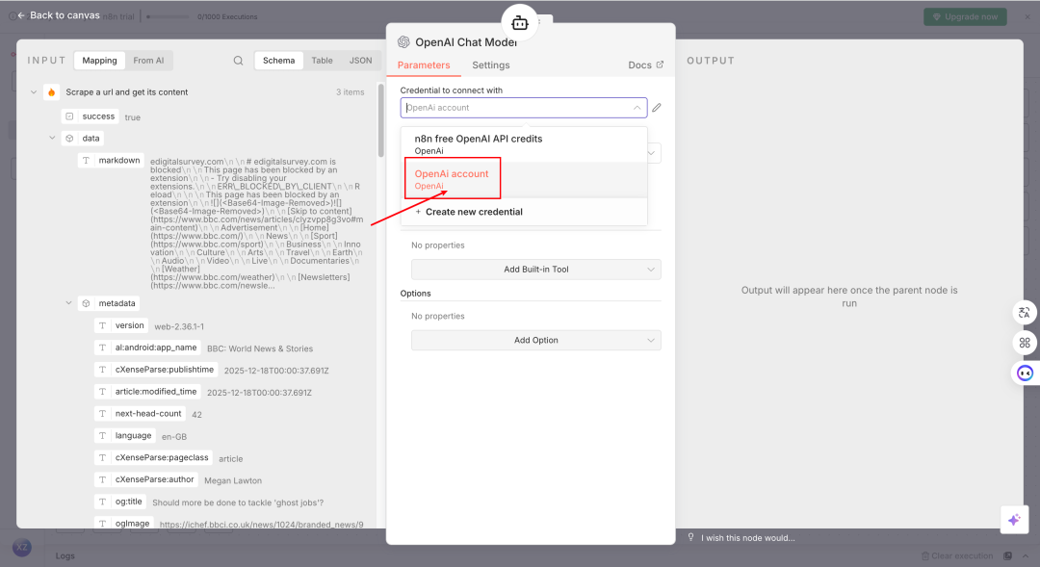The height and width of the screenshot is (567, 1040).
Task: Click the I wish this node would field
Action: tap(748, 537)
